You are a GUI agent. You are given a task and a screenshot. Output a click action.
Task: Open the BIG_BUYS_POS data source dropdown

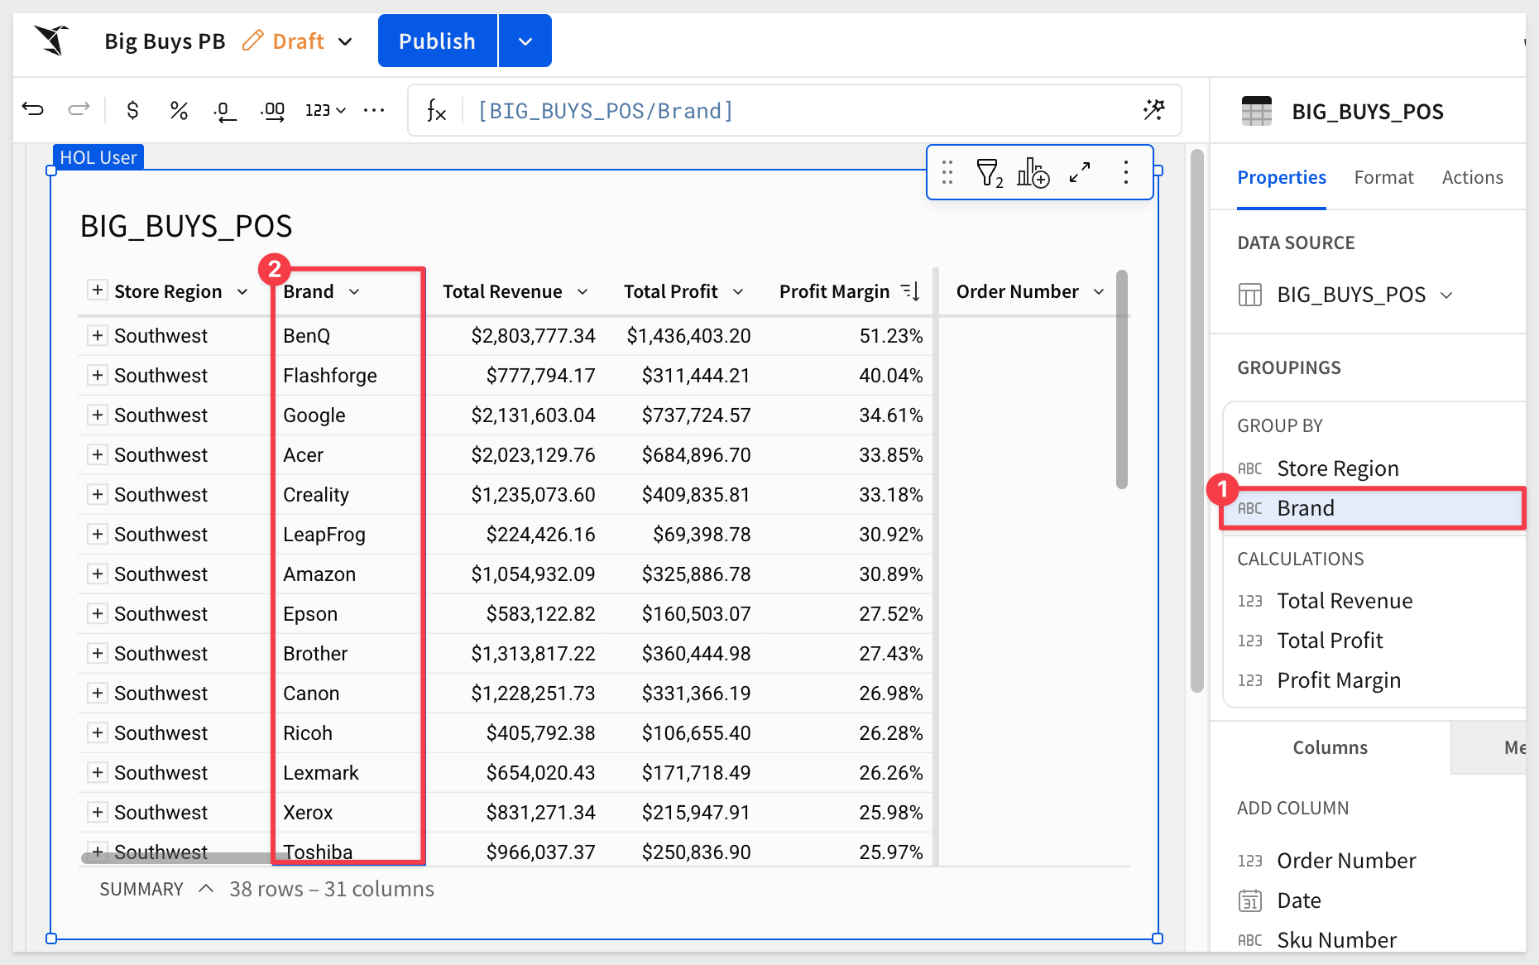tap(1446, 295)
